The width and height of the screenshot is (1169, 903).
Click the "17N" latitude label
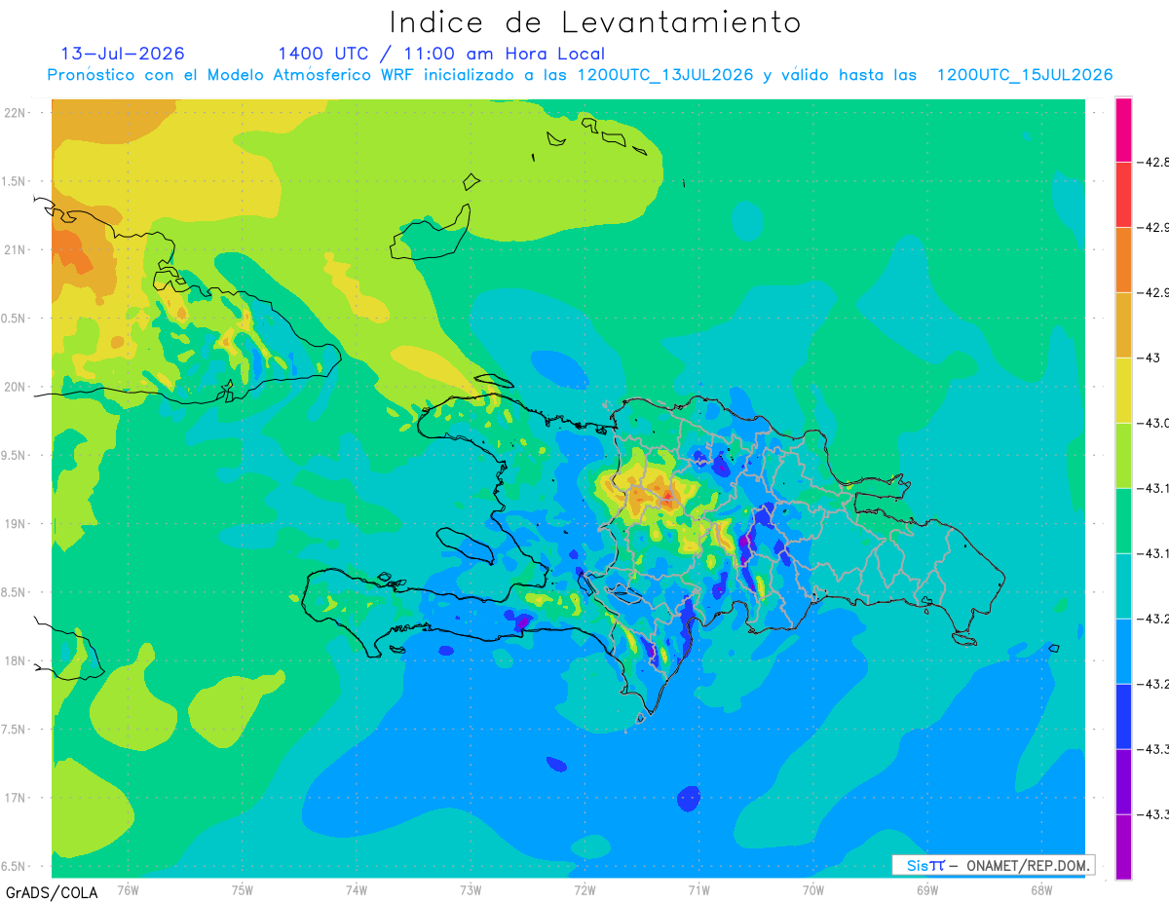(16, 798)
